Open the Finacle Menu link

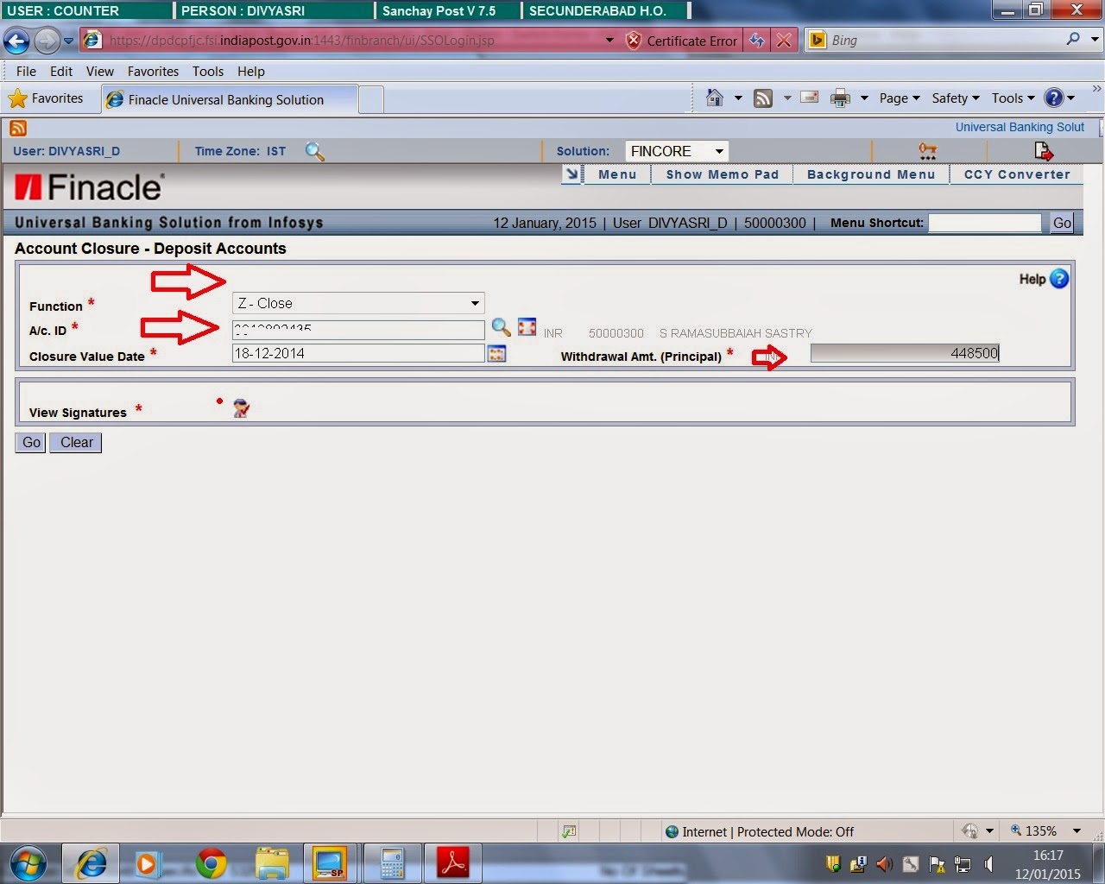pyautogui.click(x=617, y=174)
